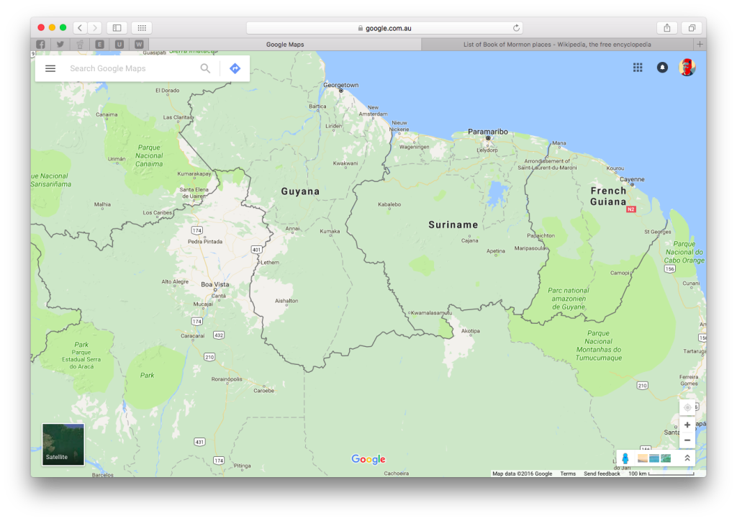Show all Safari tabs overview
Screen dimensions: 737x521
click(x=692, y=28)
